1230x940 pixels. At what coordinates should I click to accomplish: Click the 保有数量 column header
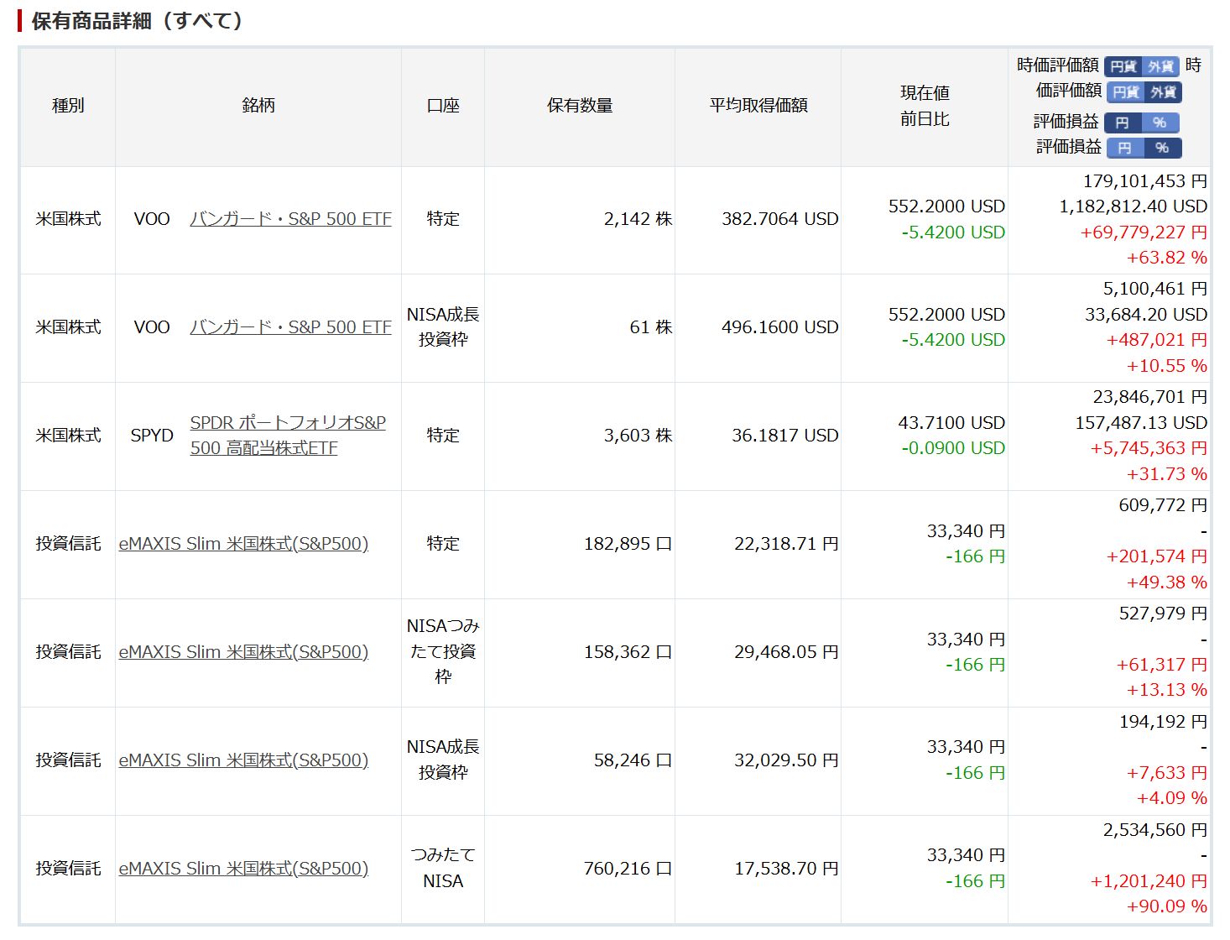point(580,106)
